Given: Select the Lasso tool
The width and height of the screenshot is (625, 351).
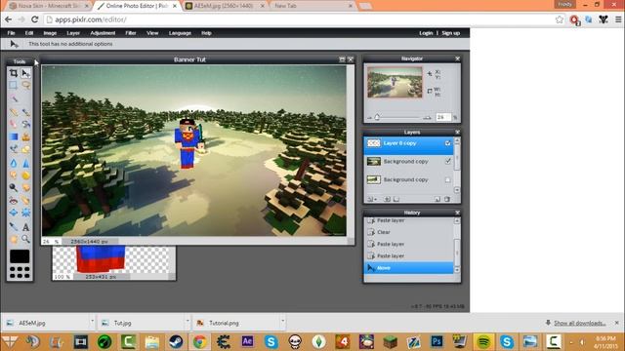Looking at the screenshot, I should click(x=26, y=85).
